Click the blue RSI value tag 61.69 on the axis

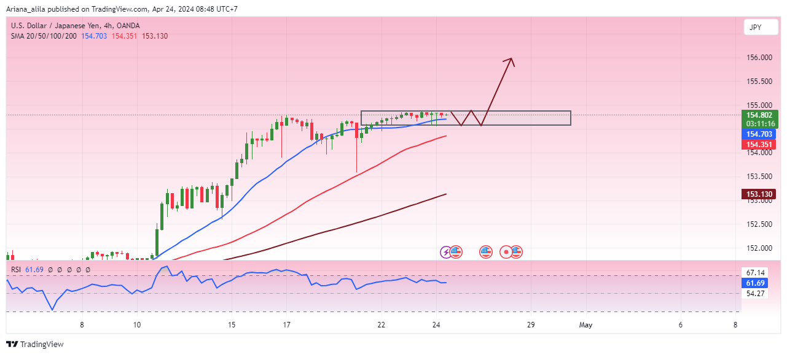(755, 283)
